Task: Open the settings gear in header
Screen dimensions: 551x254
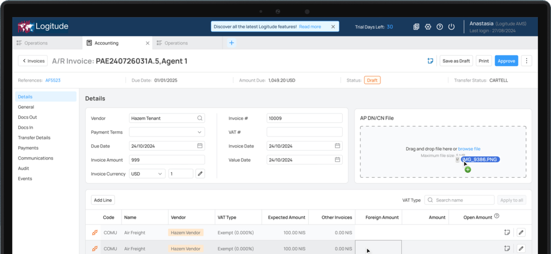Action: tap(428, 27)
